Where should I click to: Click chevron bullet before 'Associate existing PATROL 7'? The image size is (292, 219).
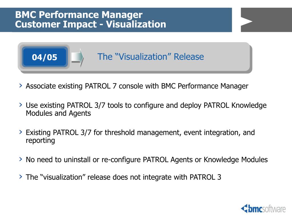pos(21,86)
